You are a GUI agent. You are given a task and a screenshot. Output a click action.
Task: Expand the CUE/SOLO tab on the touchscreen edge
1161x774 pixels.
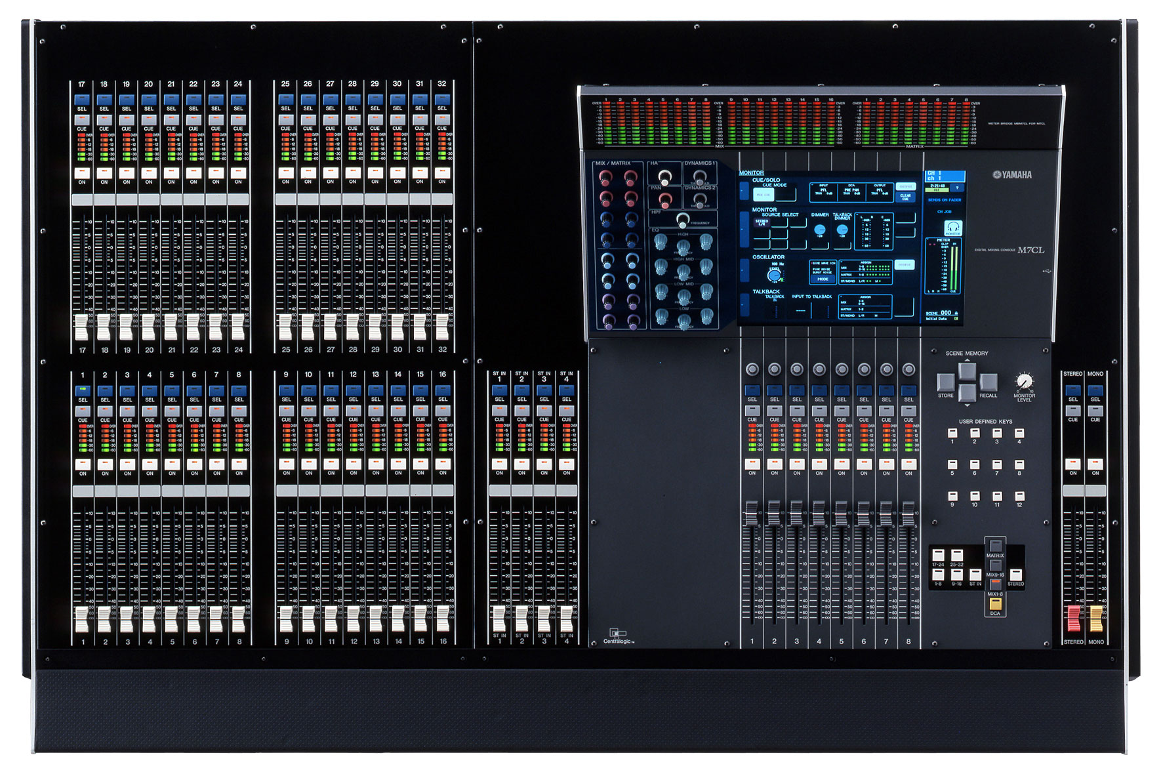[x=744, y=192]
